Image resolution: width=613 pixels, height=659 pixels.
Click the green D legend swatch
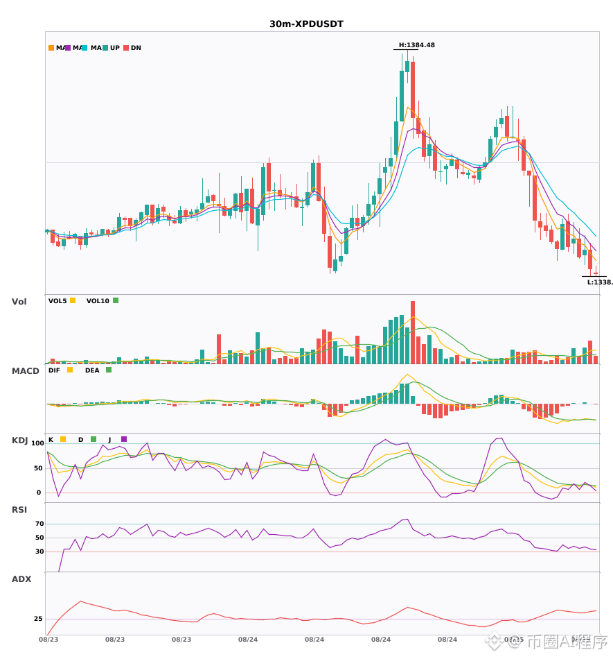94,439
